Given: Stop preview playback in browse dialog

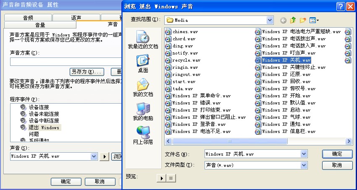Looking at the screenshot, I should (171, 178).
